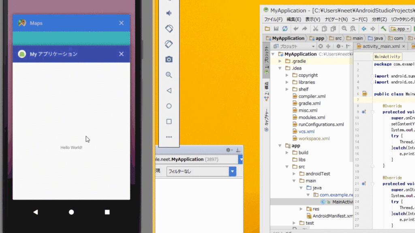Image resolution: width=415 pixels, height=233 pixels.
Task: Click Open folder icon in Android Studio toolbar
Action: click(x=267, y=29)
